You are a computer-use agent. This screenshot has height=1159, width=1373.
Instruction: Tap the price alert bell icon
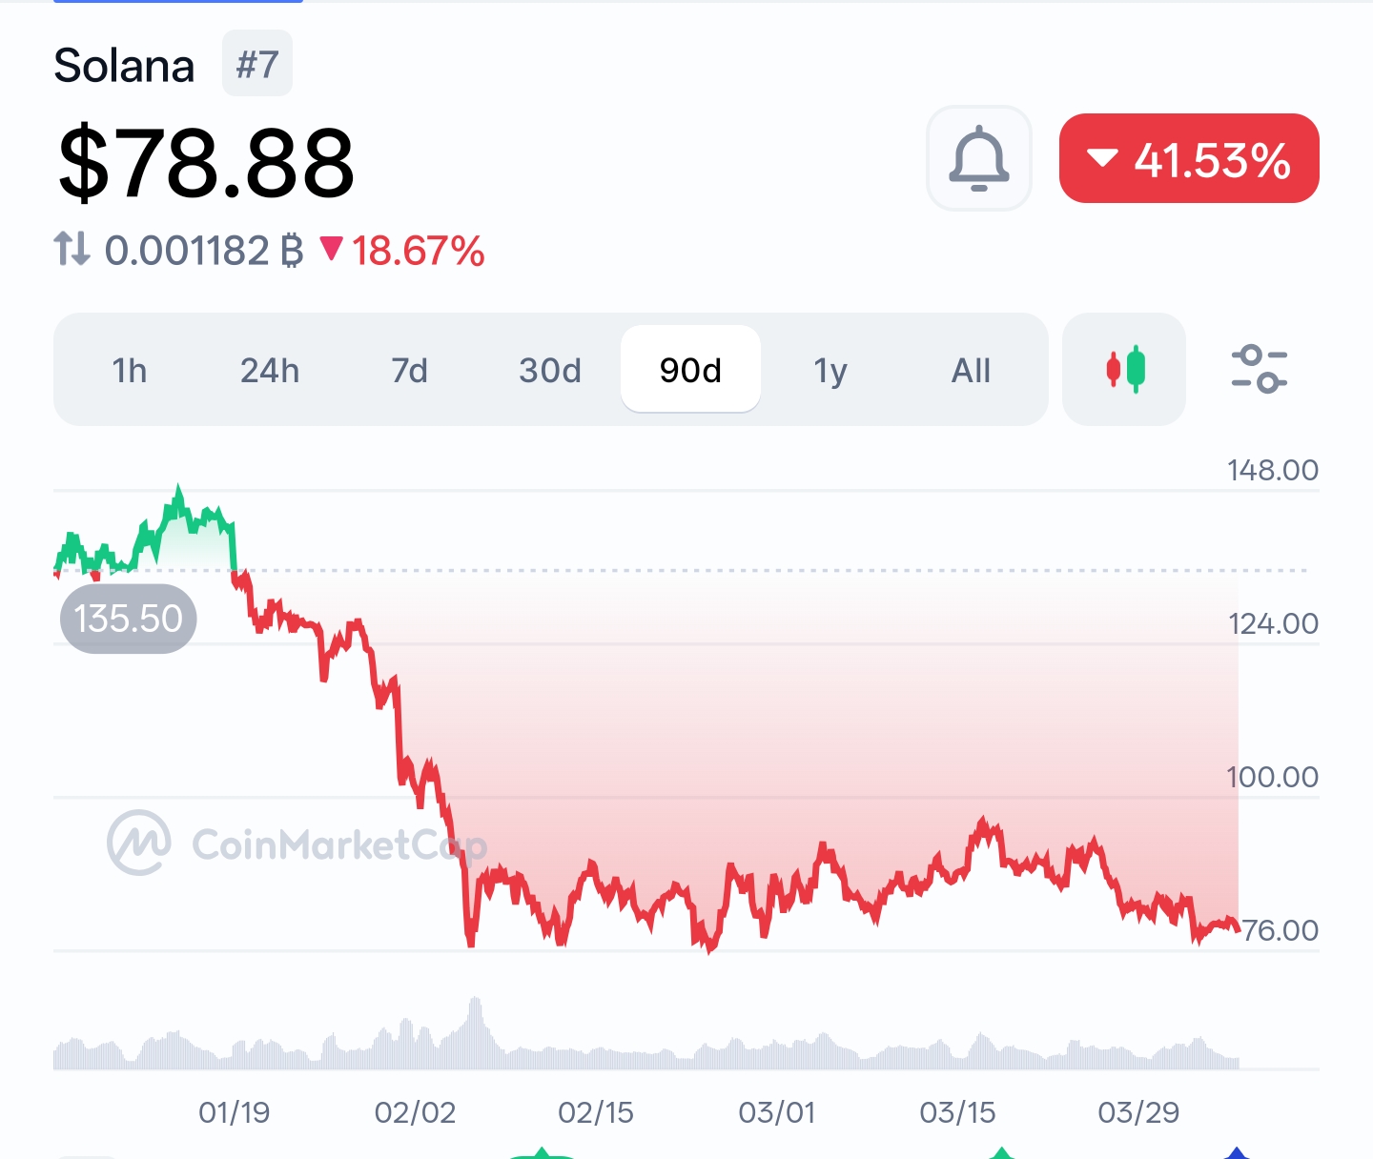tap(978, 158)
